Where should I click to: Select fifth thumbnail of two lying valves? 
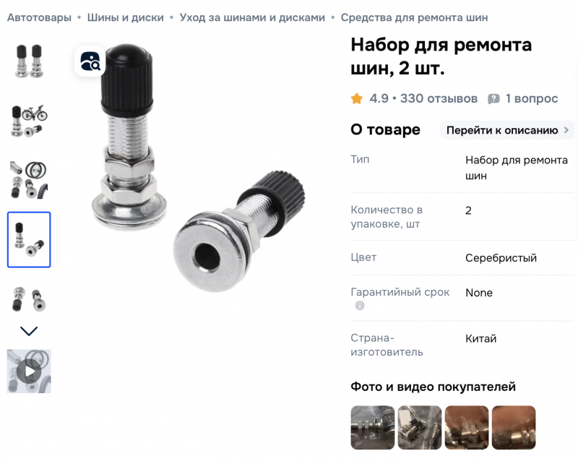[x=29, y=299]
